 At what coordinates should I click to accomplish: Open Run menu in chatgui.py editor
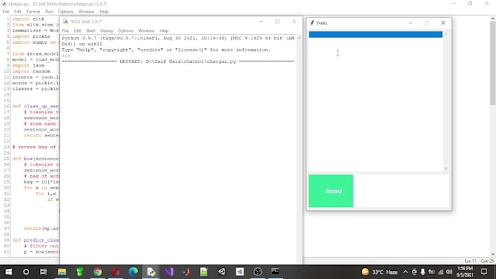coord(49,12)
